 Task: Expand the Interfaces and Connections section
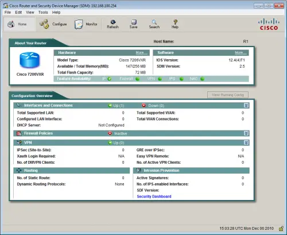pyautogui.click(x=246, y=105)
